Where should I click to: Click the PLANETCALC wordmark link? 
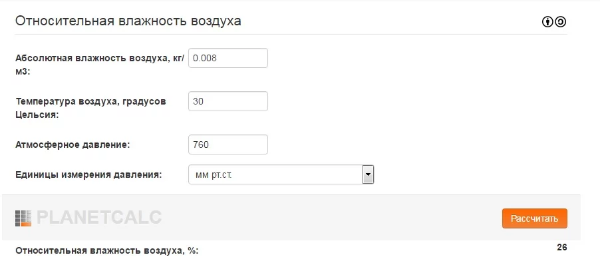click(x=99, y=218)
